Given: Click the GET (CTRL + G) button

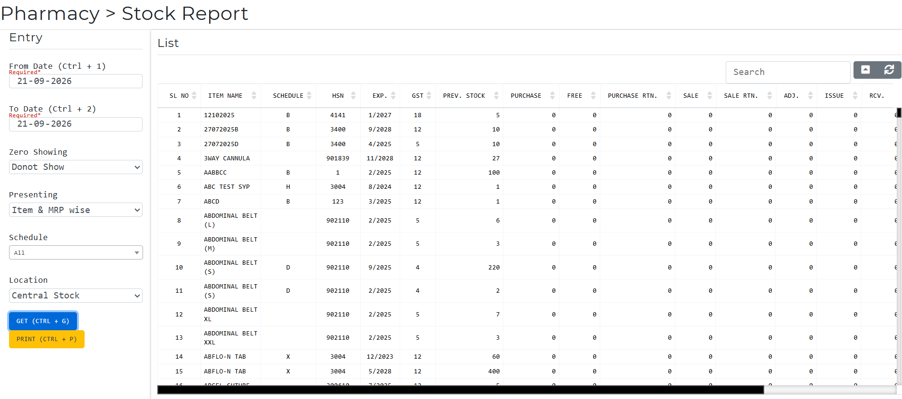Looking at the screenshot, I should (43, 321).
